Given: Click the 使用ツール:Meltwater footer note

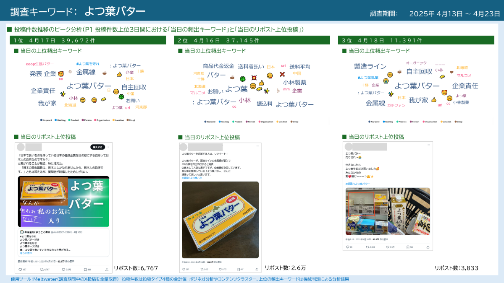Looking at the screenshot, I should (x=180, y=279).
